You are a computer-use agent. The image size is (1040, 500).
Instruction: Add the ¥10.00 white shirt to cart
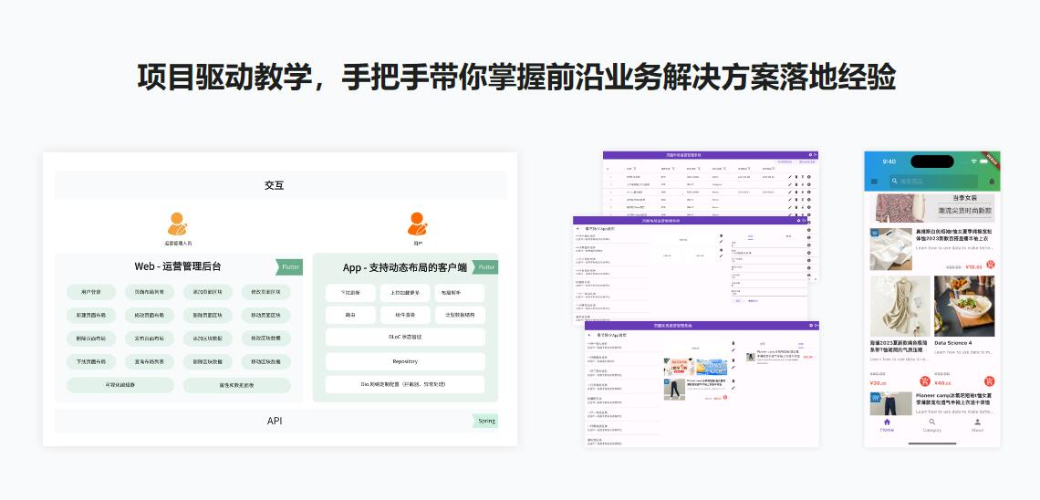[990, 266]
